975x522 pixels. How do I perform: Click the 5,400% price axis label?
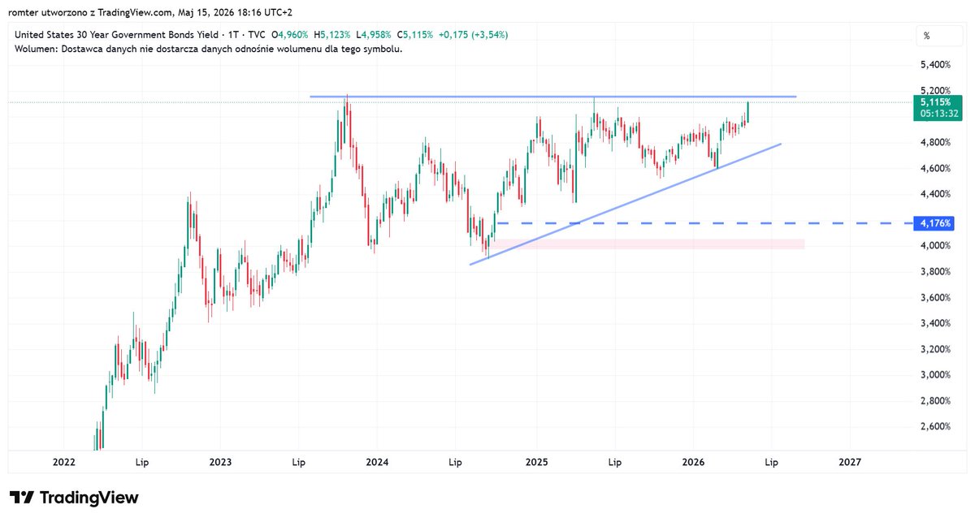click(x=934, y=64)
